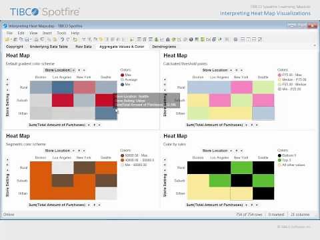Click the Open file folder toolbar icon
320x240 pixels.
pyautogui.click(x=7, y=39)
